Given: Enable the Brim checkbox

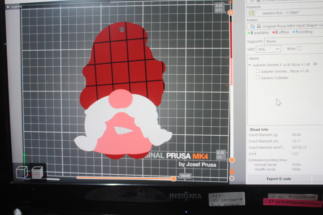Looking at the screenshot, I should pos(299,48).
